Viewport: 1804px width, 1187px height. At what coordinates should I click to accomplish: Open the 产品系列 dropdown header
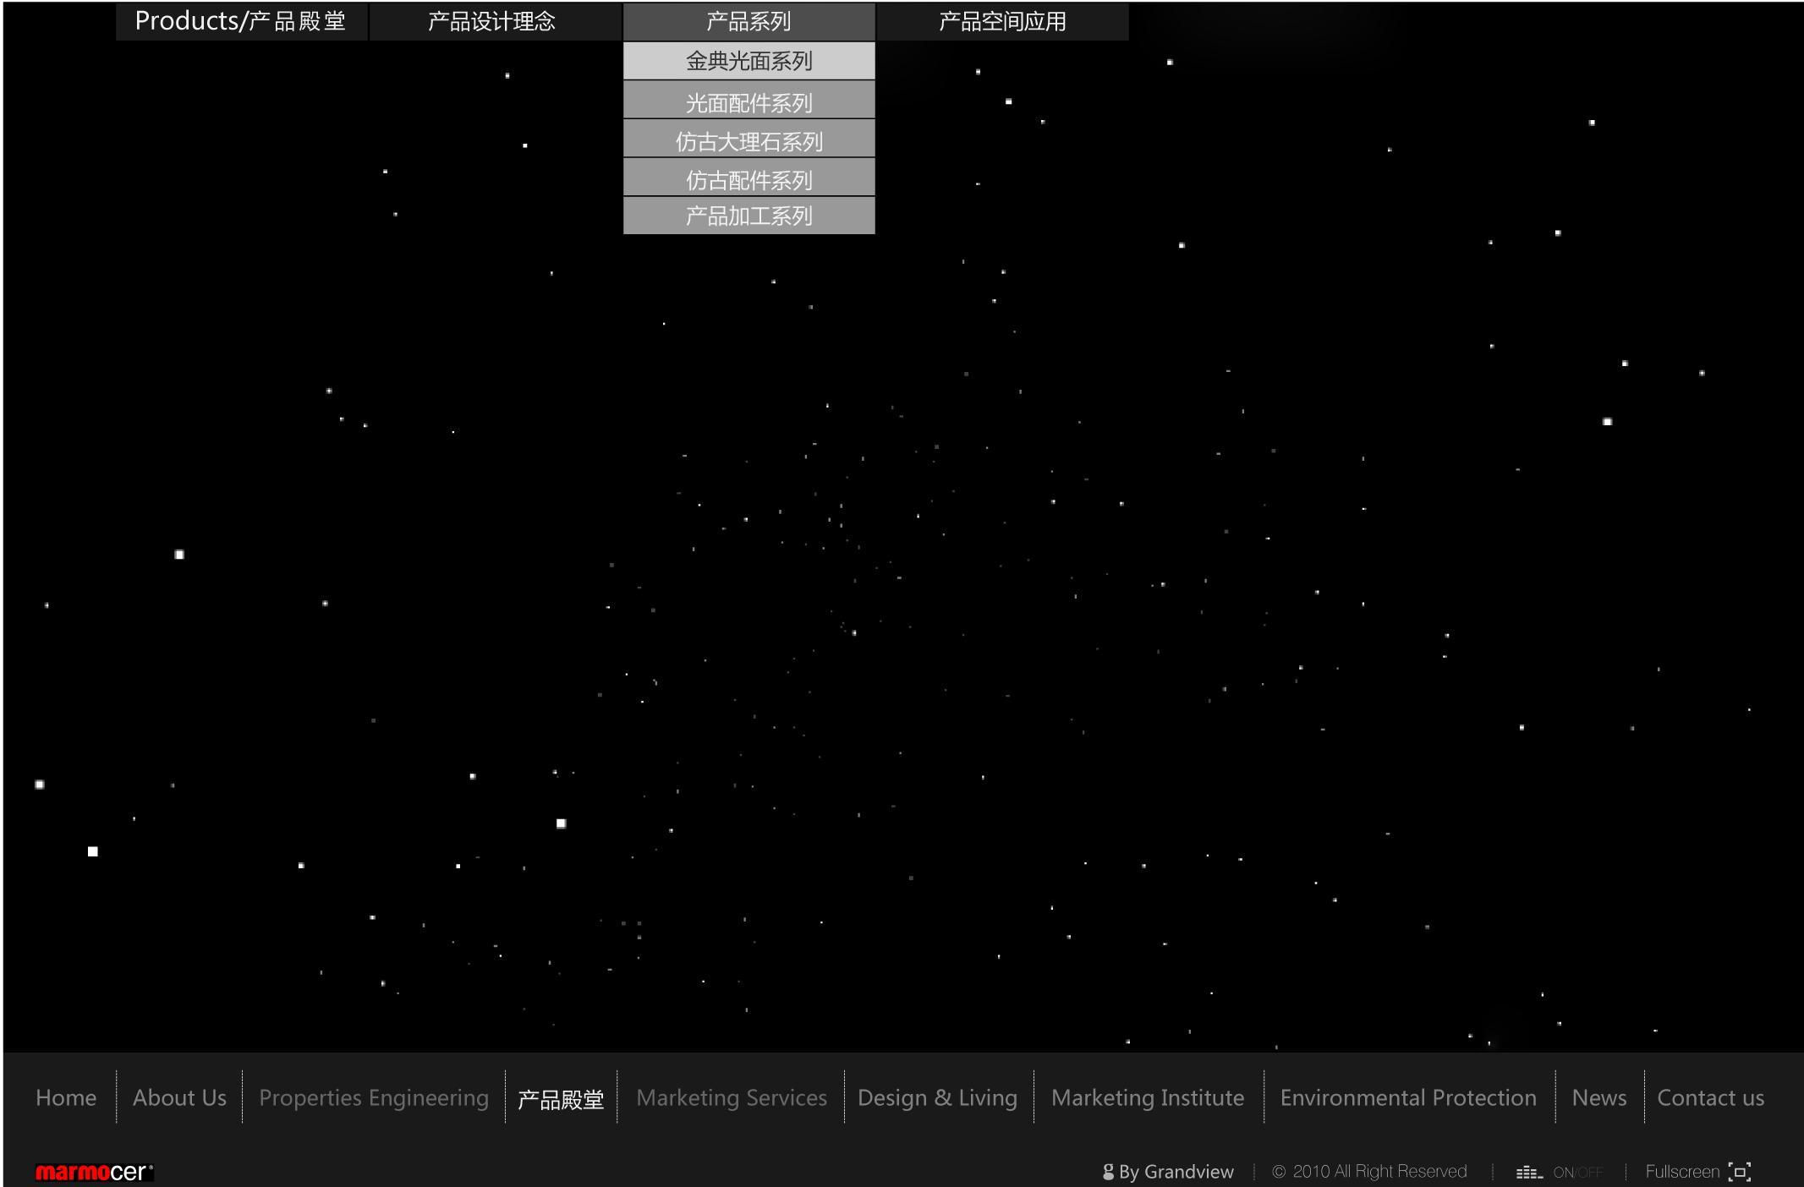[748, 21]
